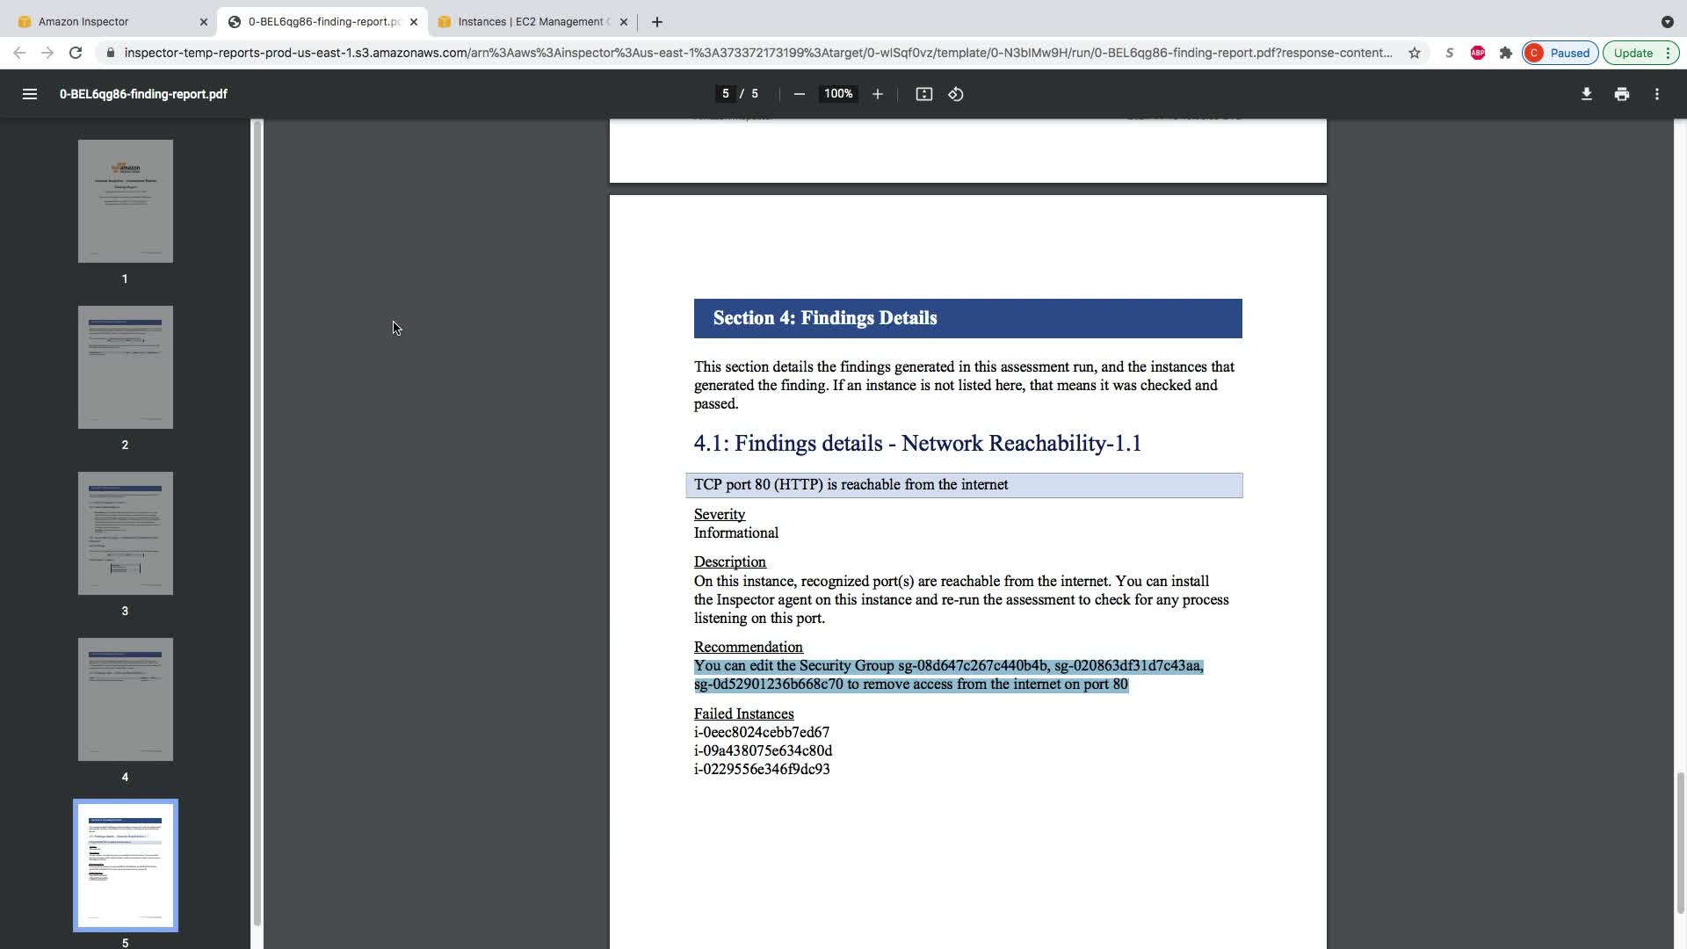
Task: Open the tab search dropdown arrow
Action: [x=1667, y=21]
